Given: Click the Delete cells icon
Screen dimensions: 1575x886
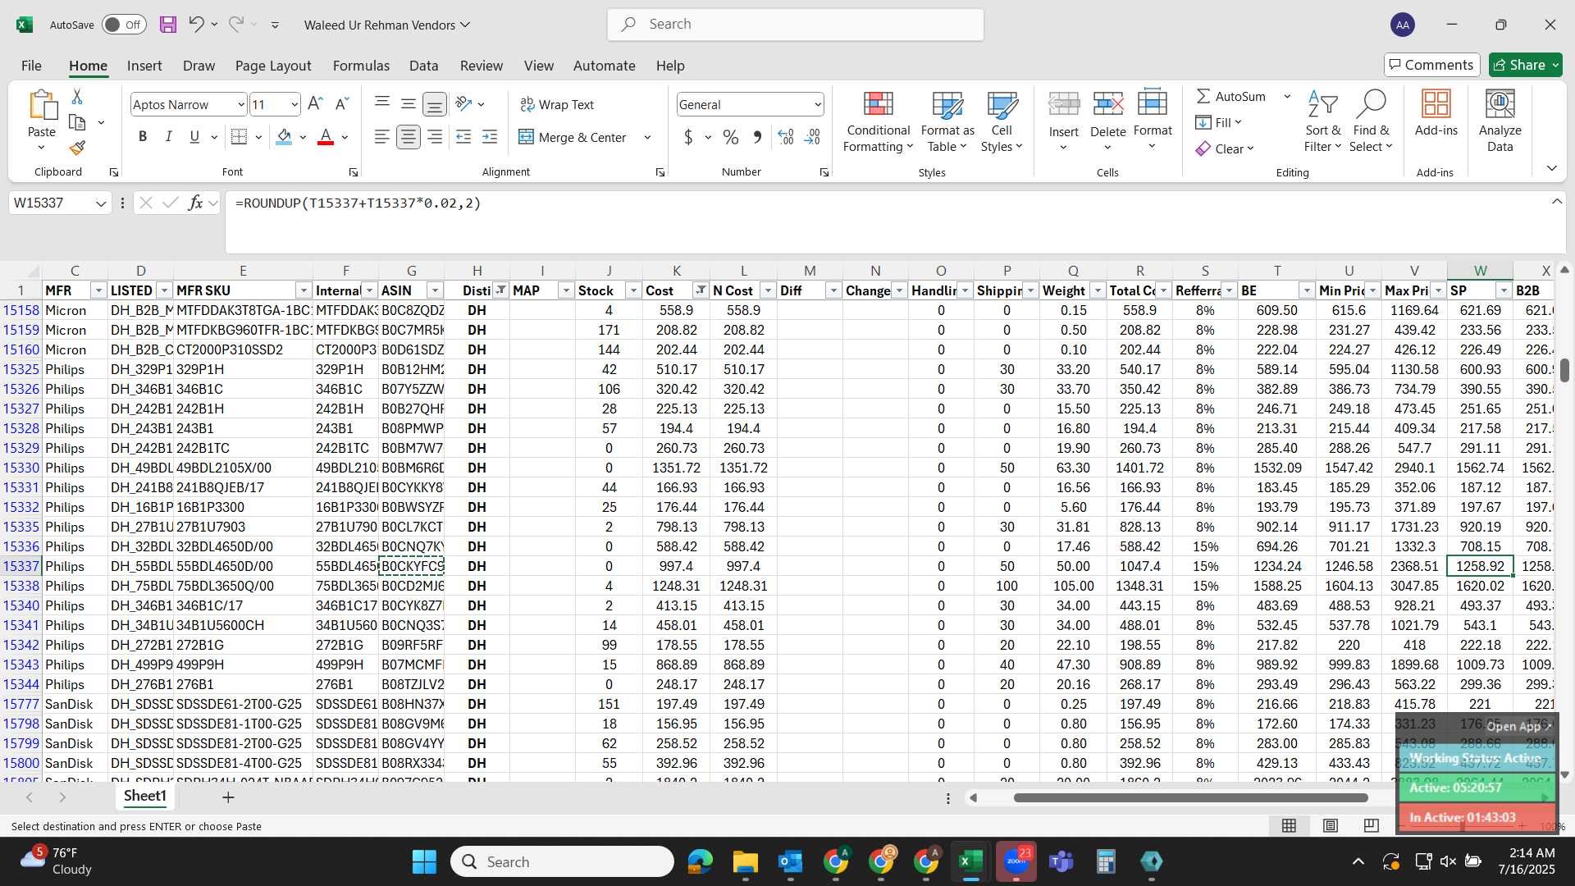Looking at the screenshot, I should (x=1107, y=104).
